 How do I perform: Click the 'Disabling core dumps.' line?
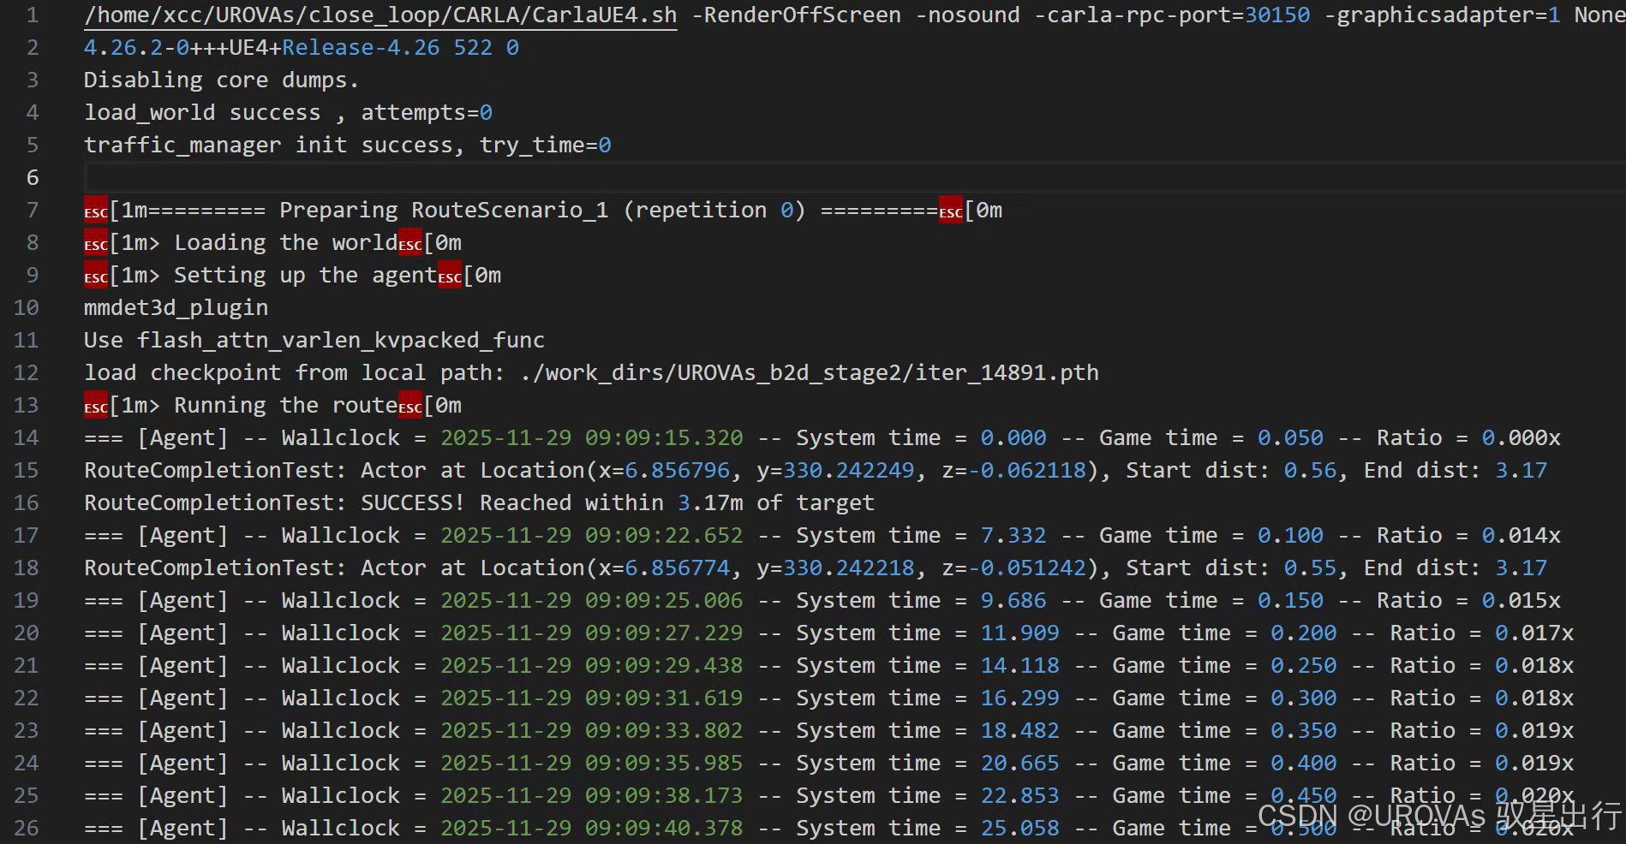click(x=221, y=80)
